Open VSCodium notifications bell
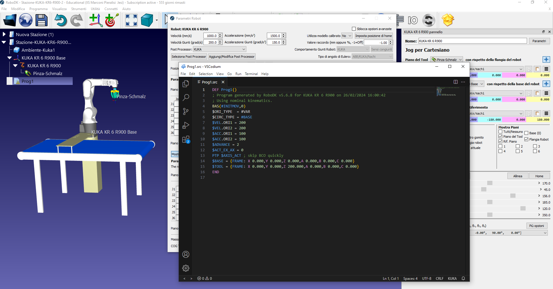 pyautogui.click(x=463, y=279)
